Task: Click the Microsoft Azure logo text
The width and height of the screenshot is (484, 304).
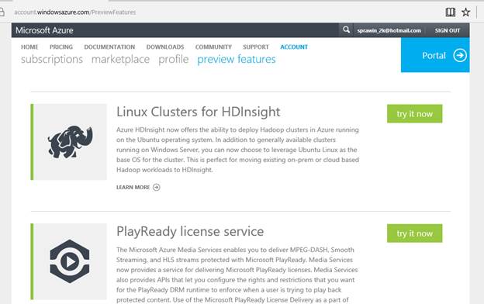Action: click(44, 30)
